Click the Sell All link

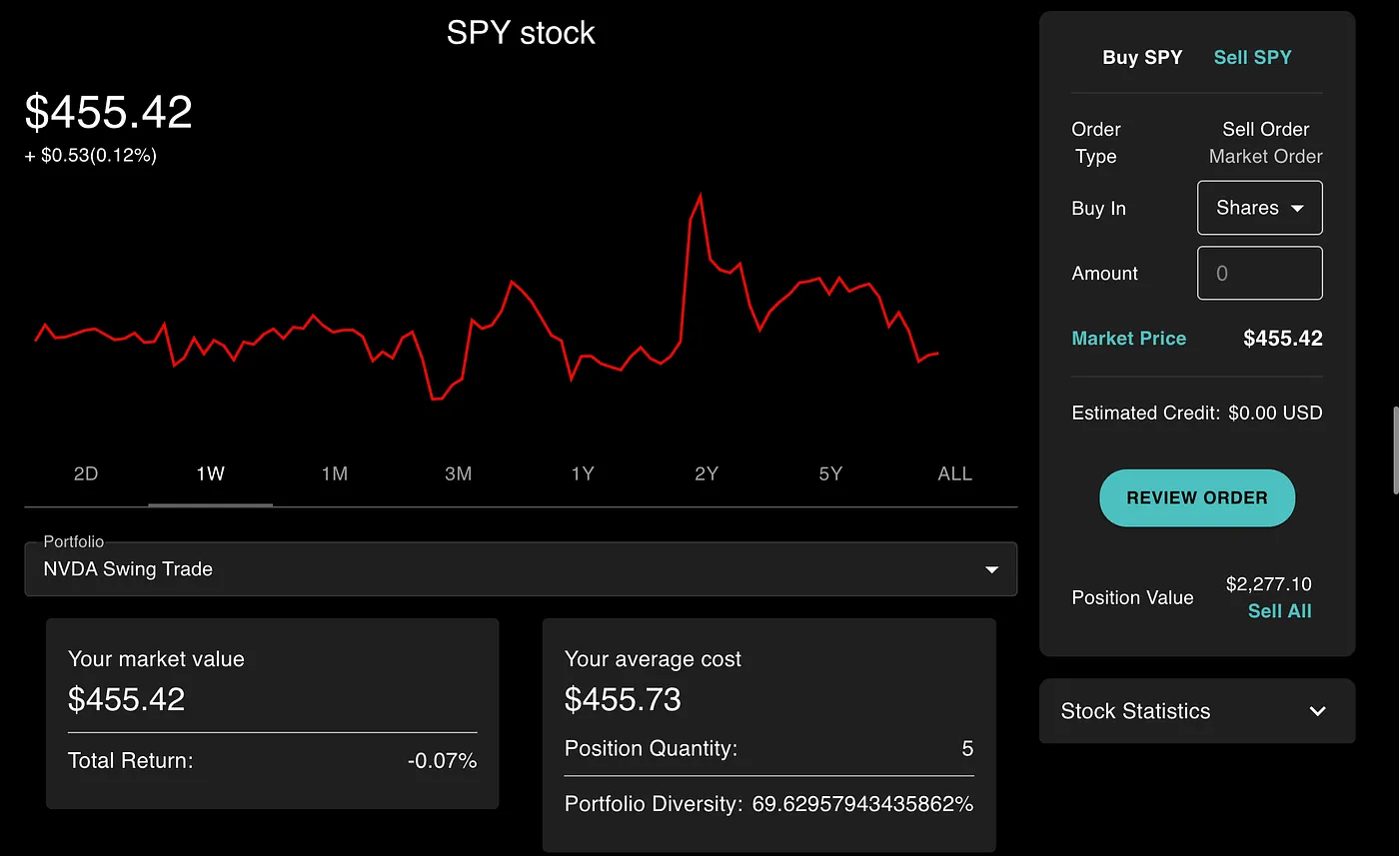coord(1280,611)
